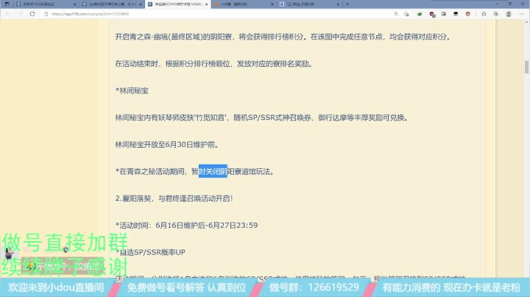Click the line starting 在活动结束时
Image resolution: width=530 pixels, height=297 pixels.
213,64
